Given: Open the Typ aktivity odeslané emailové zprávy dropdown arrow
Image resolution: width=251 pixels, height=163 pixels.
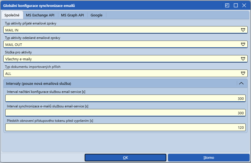Looking at the screenshot, I should [243, 45].
